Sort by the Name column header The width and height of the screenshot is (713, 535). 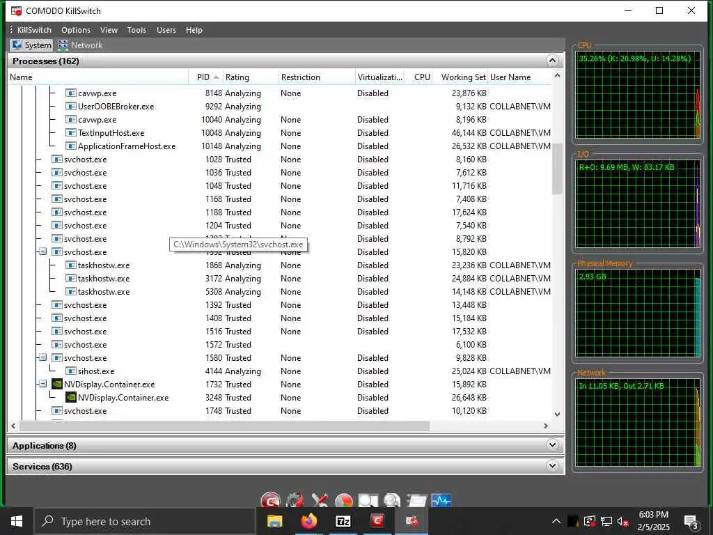point(98,77)
